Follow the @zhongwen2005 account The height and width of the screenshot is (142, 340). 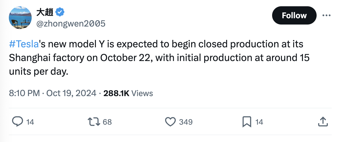pyautogui.click(x=294, y=15)
